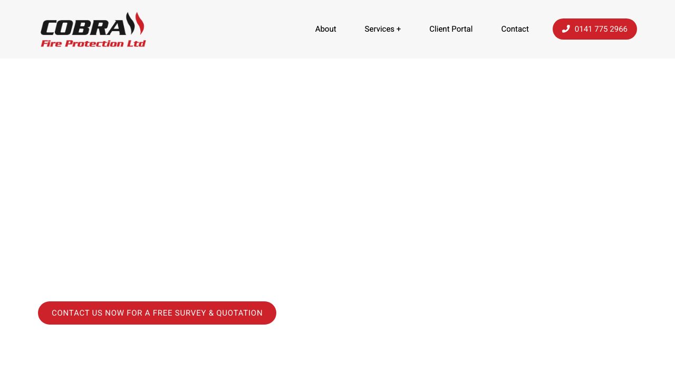The width and height of the screenshot is (675, 380).
Task: Open the Contact page
Action: (515, 29)
